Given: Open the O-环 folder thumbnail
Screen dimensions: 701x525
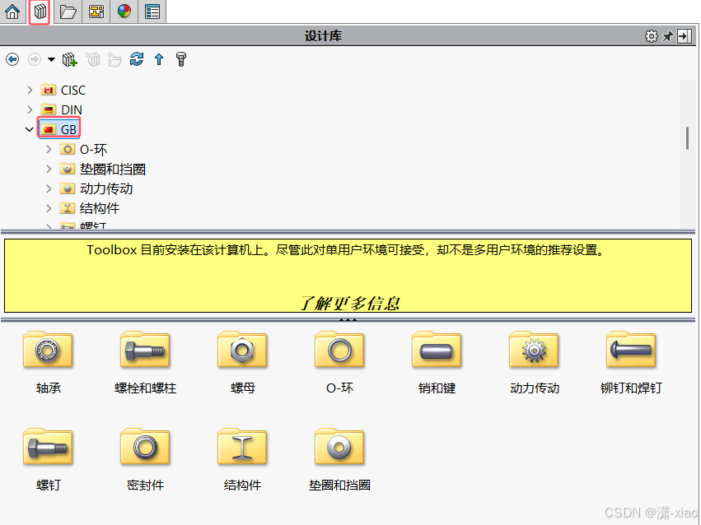Looking at the screenshot, I should (339, 363).
